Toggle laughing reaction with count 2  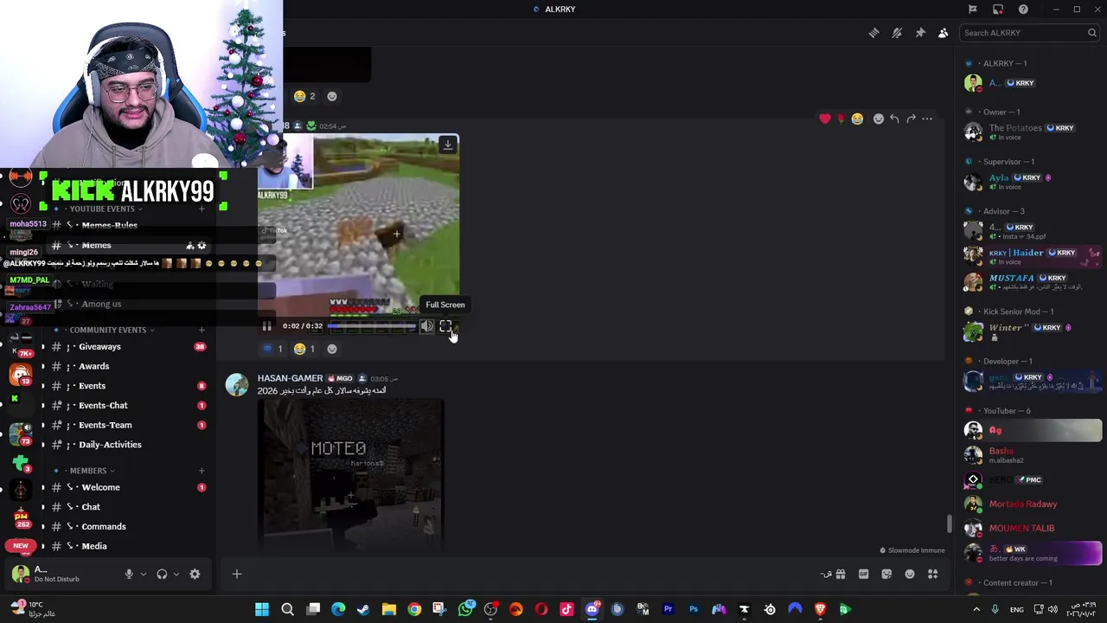tap(304, 96)
